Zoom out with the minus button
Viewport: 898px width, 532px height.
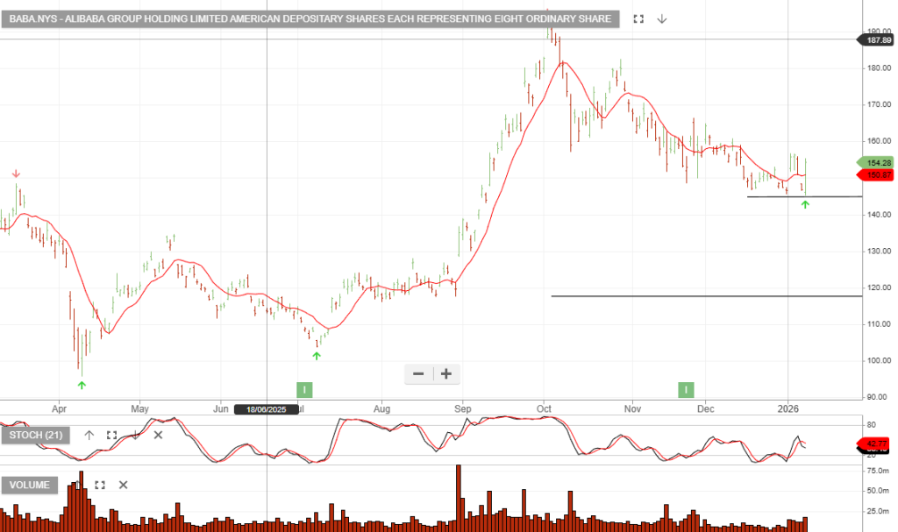tap(418, 374)
